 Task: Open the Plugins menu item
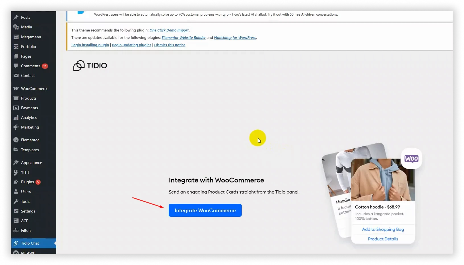point(27,182)
